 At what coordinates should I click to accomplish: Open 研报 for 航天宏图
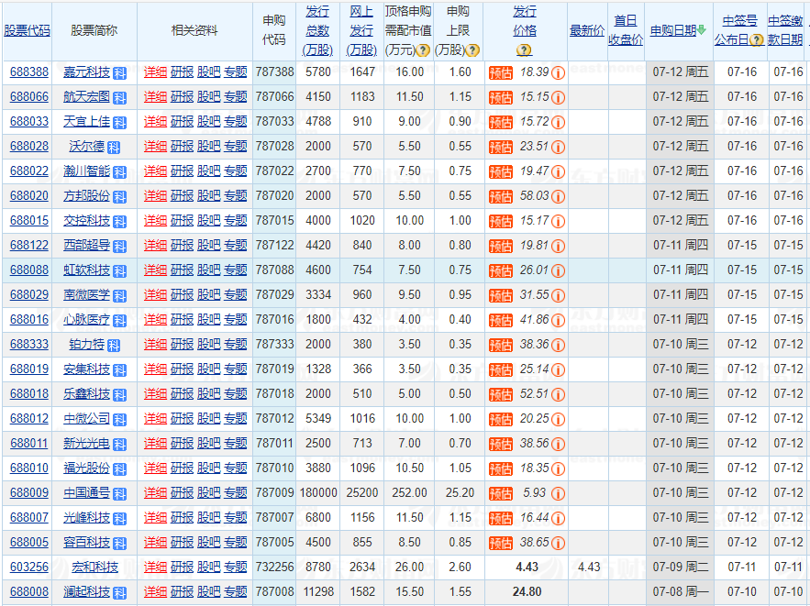[x=182, y=96]
